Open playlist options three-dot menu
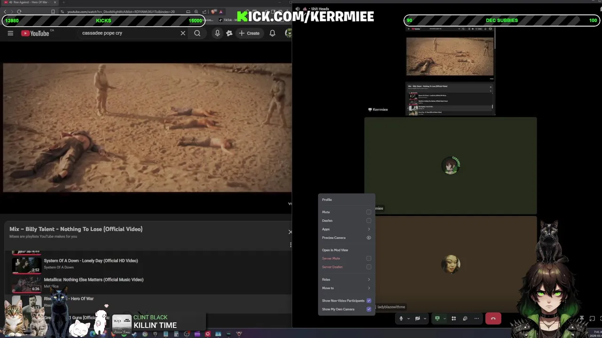 pos(290,245)
